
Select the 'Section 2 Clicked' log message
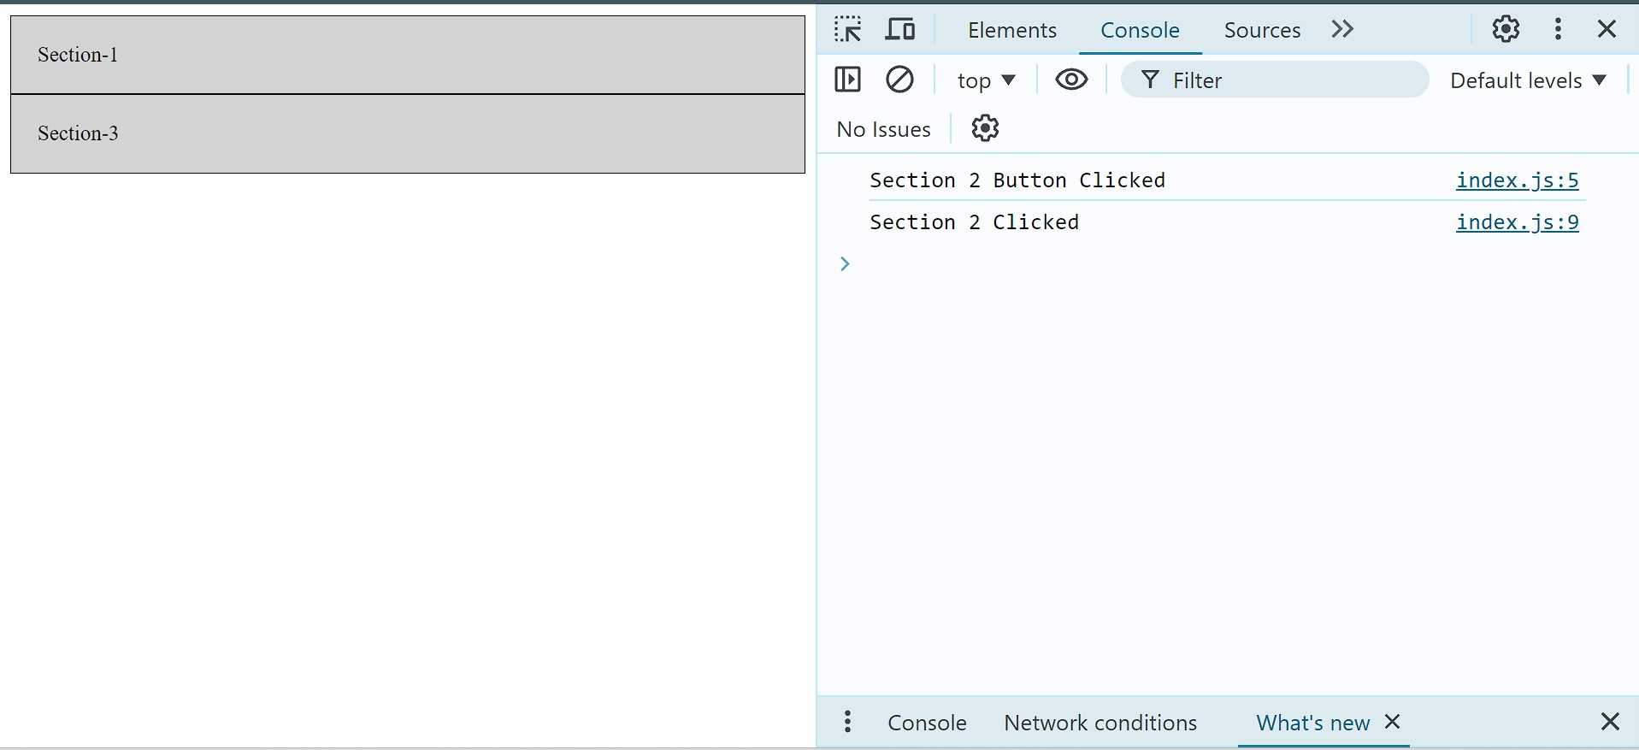coord(974,221)
